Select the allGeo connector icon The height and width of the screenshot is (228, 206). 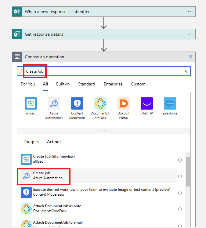click(x=31, y=103)
